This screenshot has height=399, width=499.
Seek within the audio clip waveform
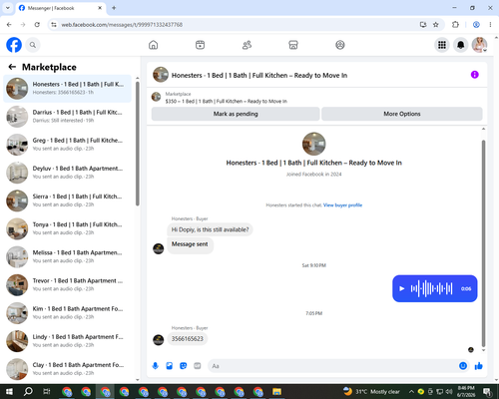pyautogui.click(x=431, y=288)
